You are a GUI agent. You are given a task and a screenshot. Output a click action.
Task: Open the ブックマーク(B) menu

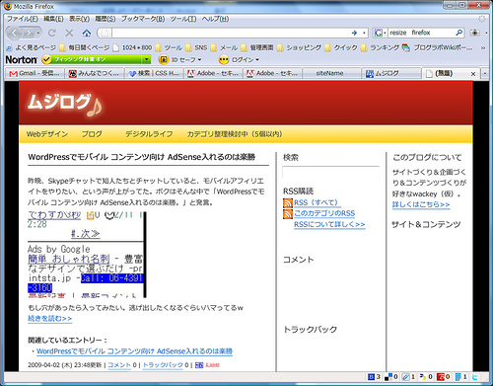click(143, 19)
